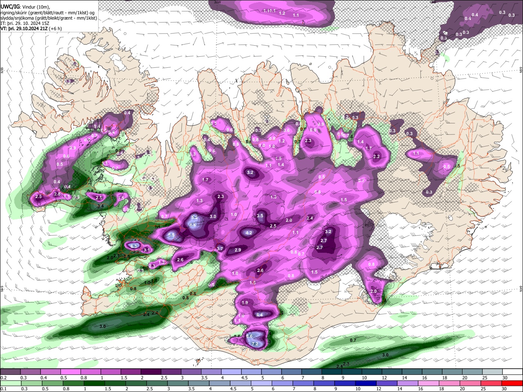The height and width of the screenshot is (392, 523).
Task: Click the '3.7' precipitation value on the map
Action: coord(220,249)
